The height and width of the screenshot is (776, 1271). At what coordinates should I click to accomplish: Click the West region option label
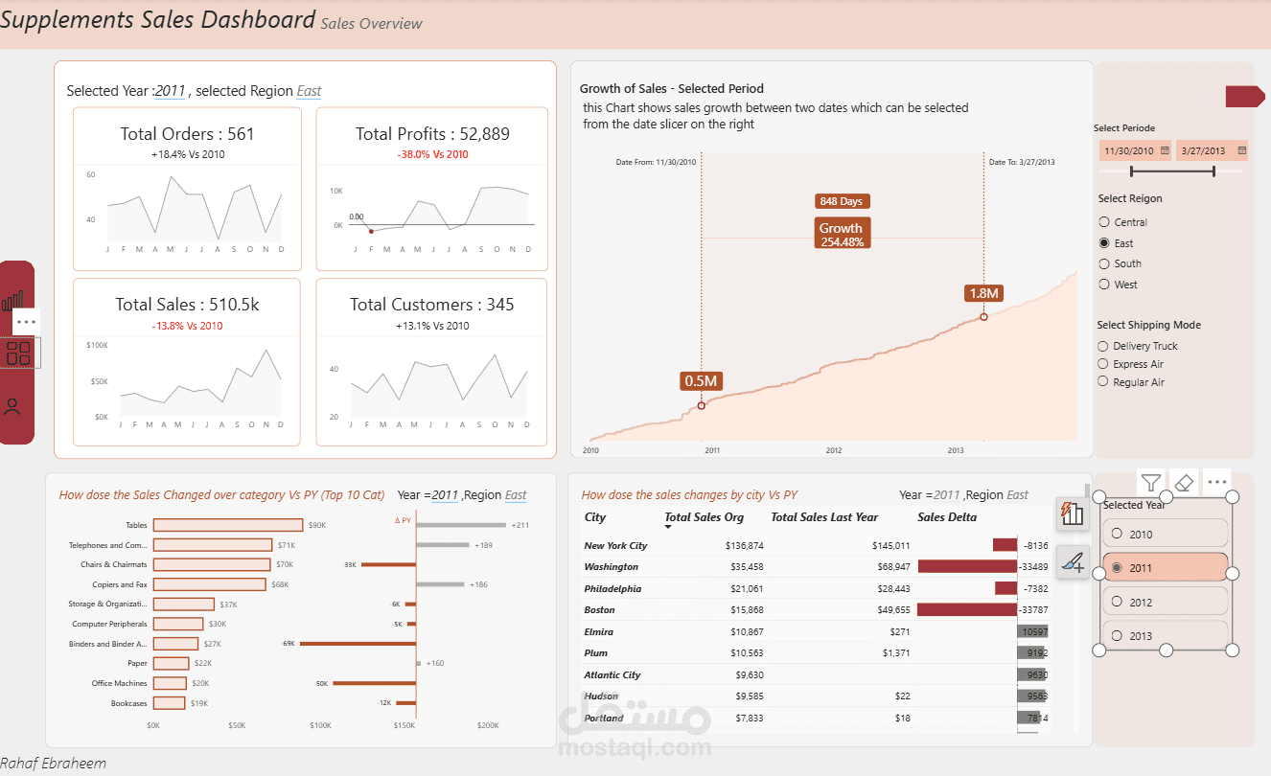(1128, 284)
